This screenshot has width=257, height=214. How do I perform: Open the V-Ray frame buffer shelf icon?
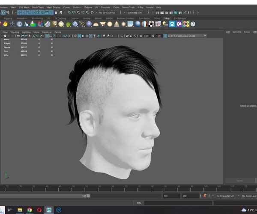click(158, 24)
